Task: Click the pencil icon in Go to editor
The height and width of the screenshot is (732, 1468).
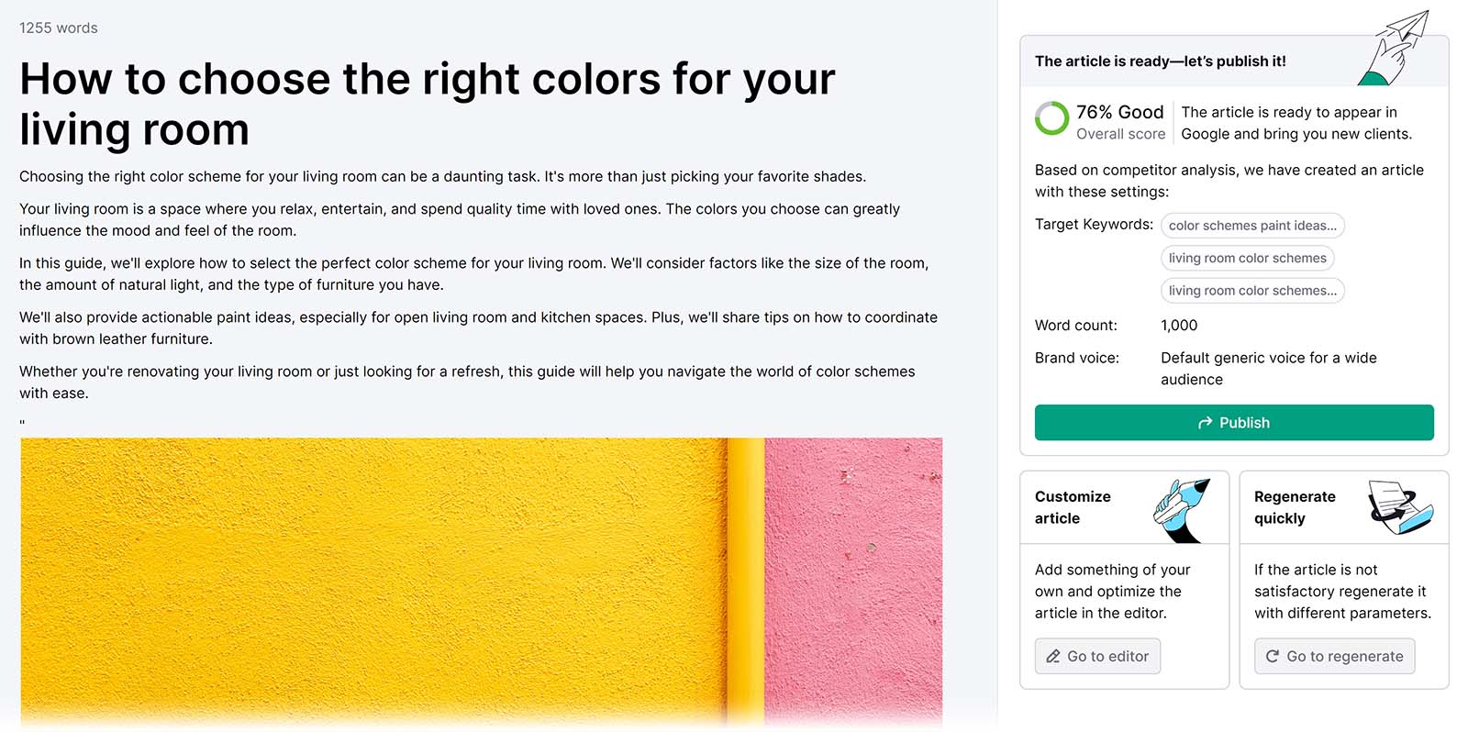Action: coord(1053,657)
